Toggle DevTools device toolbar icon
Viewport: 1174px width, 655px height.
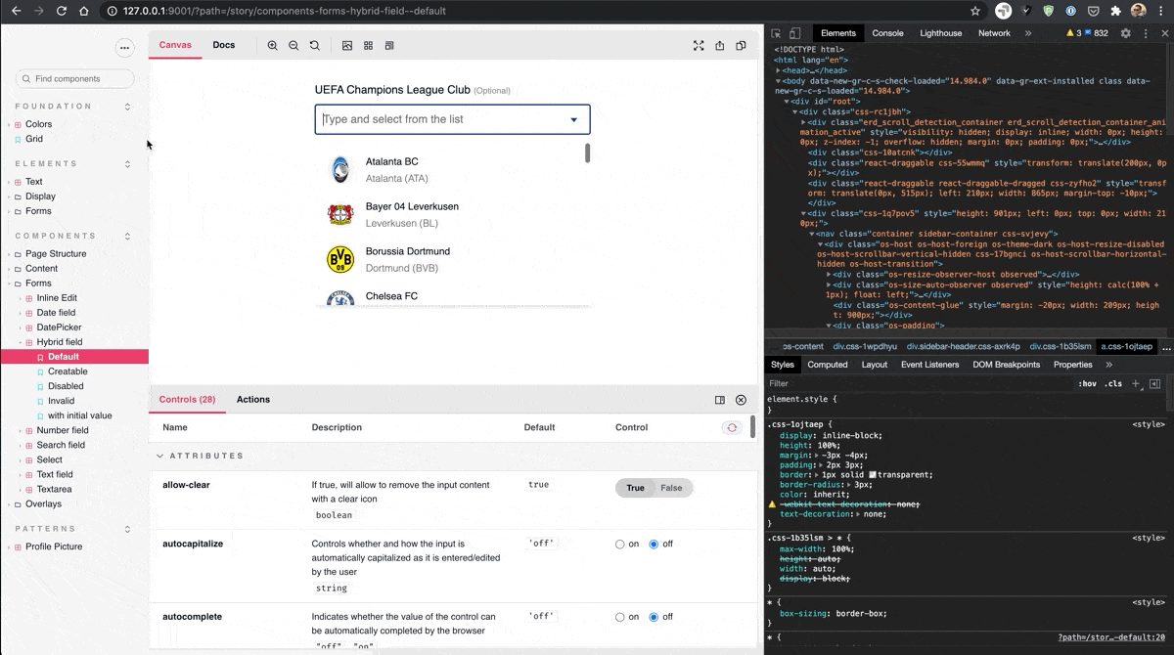[795, 33]
